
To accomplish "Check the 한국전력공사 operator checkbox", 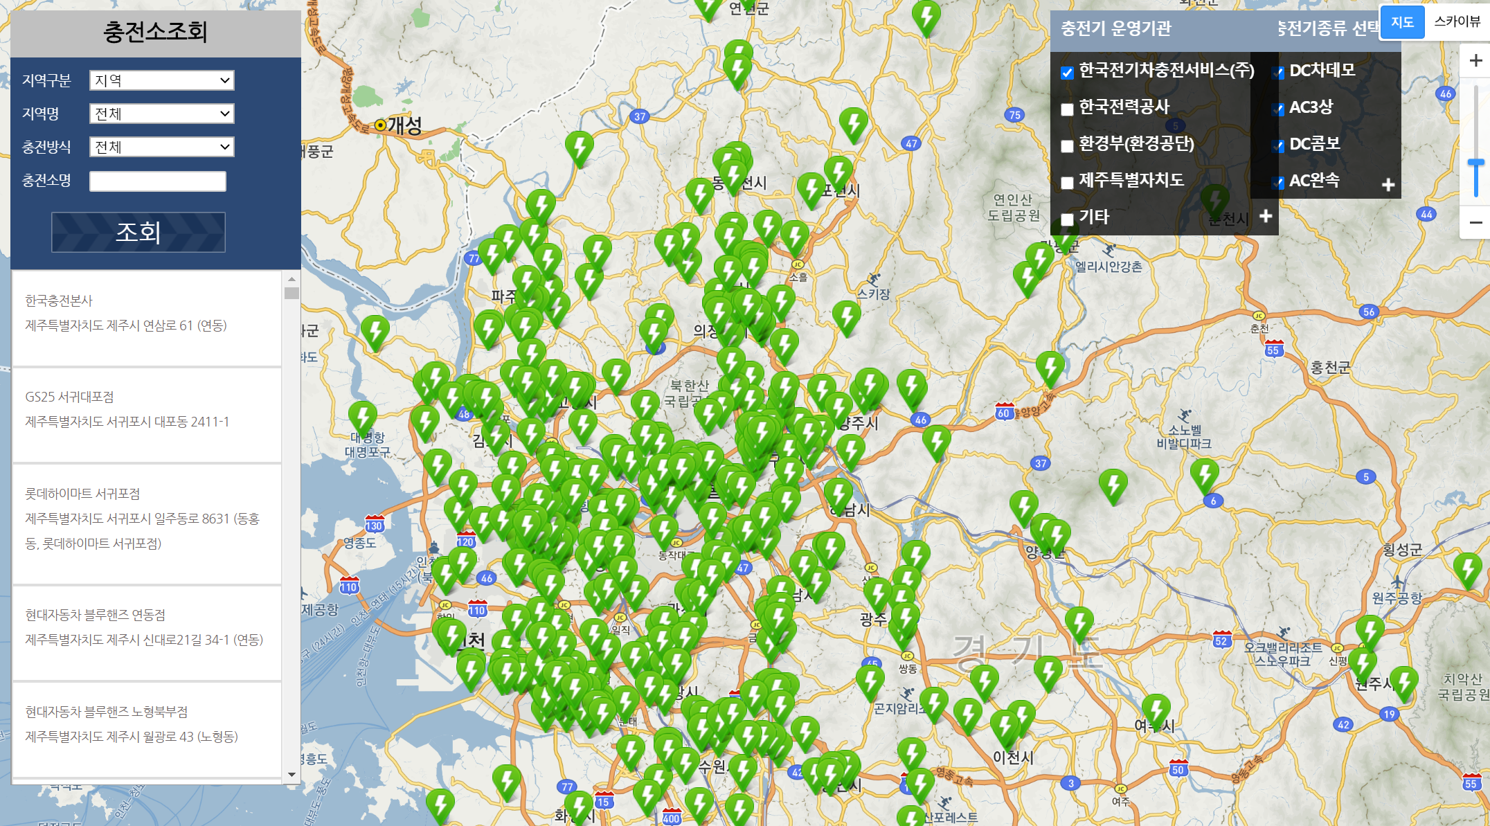I will tap(1067, 109).
